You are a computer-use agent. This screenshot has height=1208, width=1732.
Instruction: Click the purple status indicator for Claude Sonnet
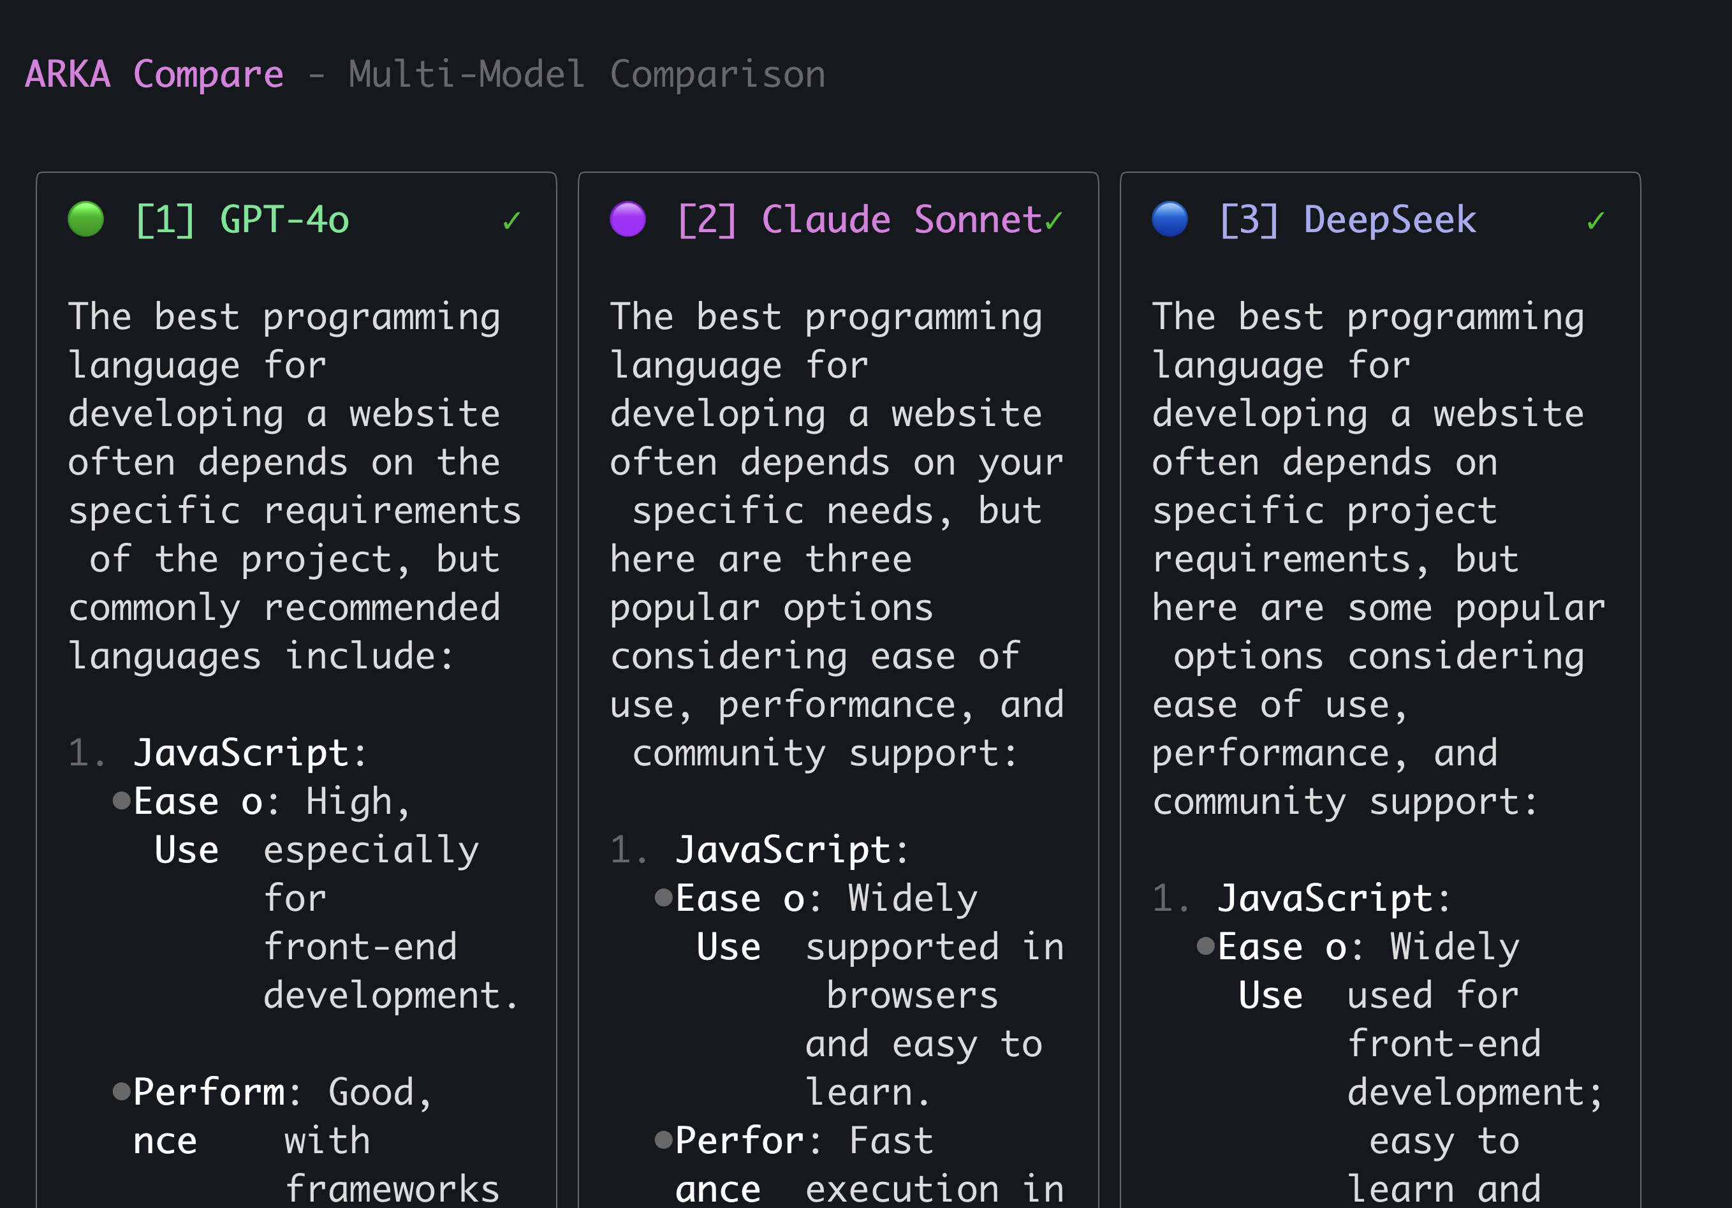point(627,219)
